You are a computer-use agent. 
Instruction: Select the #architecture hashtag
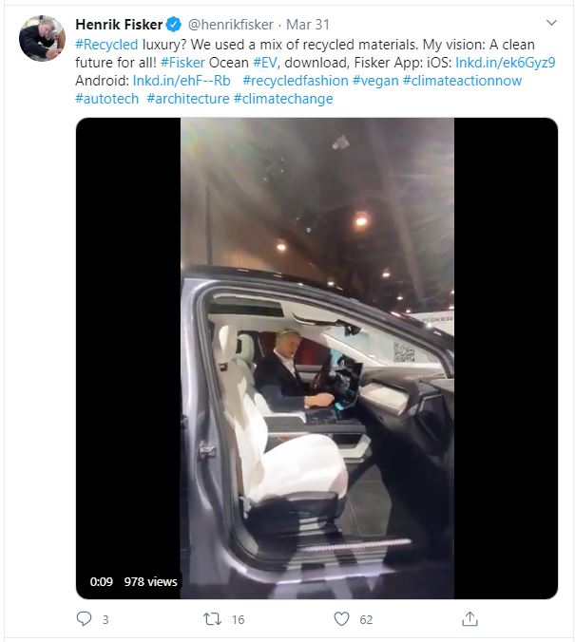pos(187,99)
